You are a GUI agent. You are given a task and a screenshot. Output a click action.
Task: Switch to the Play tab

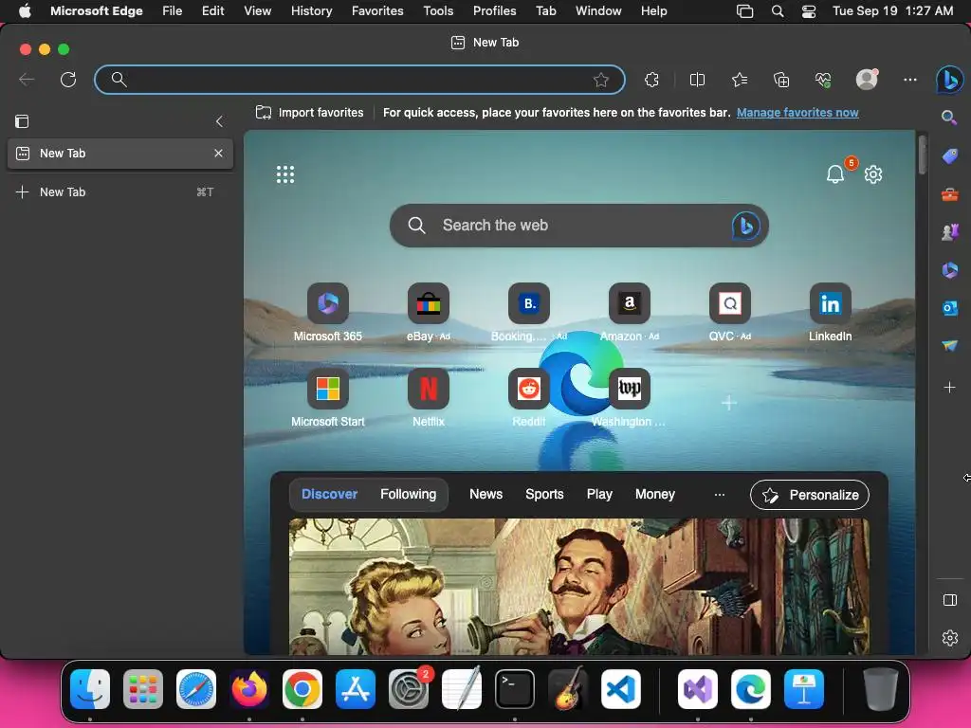tap(599, 494)
